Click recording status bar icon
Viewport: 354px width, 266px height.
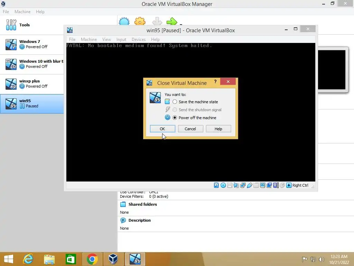[269, 185]
